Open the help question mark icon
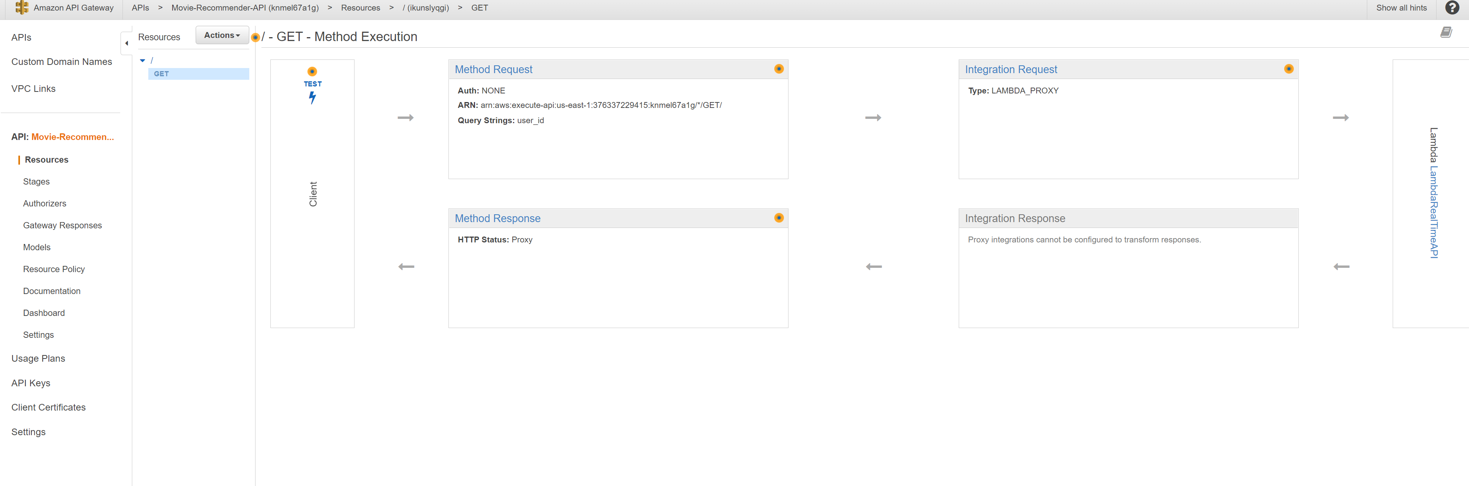1469x486 pixels. [x=1451, y=8]
